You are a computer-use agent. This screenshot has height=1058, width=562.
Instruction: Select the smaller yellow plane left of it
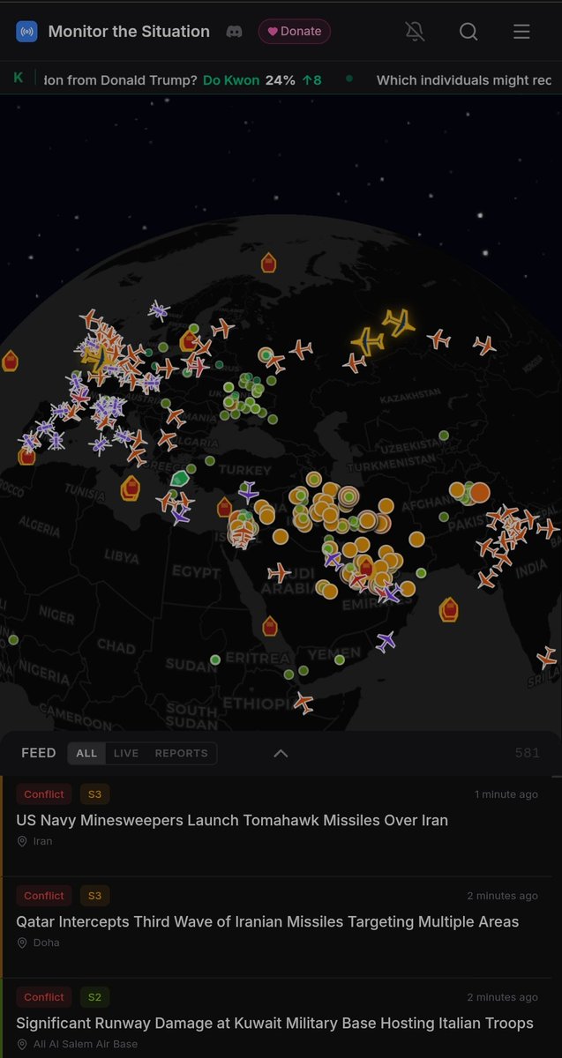367,340
